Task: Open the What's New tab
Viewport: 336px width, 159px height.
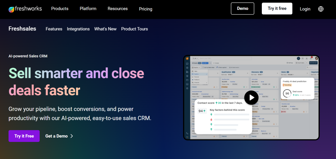Action: 105,29
